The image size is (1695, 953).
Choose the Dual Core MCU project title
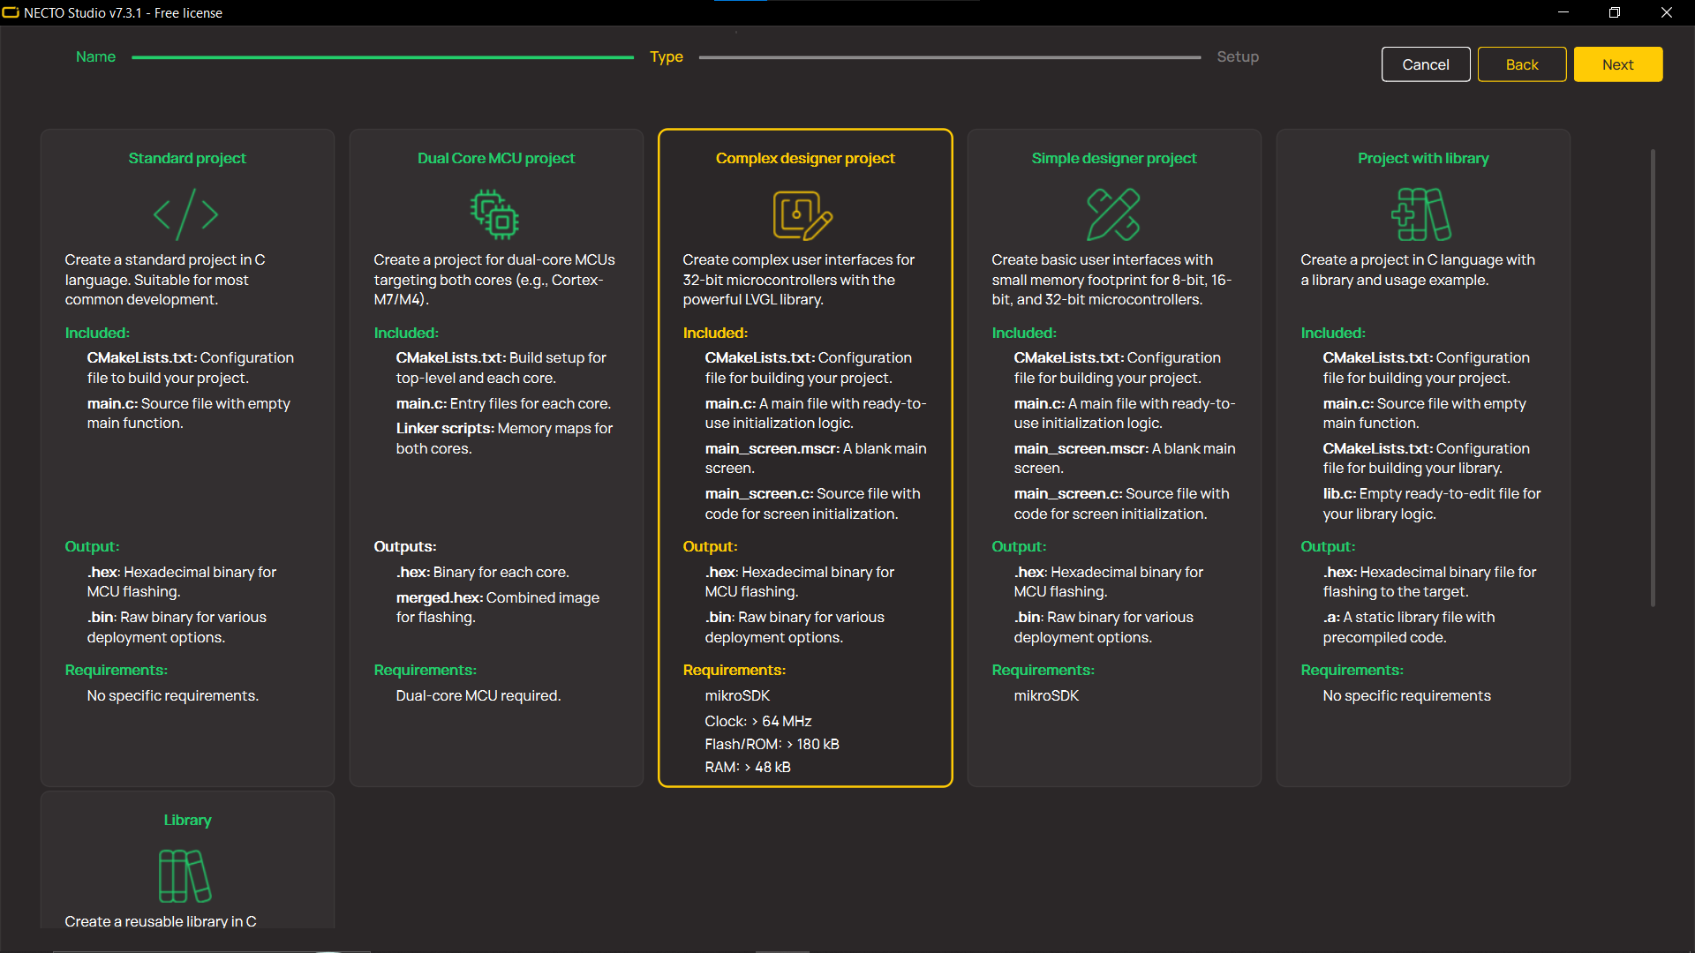pos(495,158)
